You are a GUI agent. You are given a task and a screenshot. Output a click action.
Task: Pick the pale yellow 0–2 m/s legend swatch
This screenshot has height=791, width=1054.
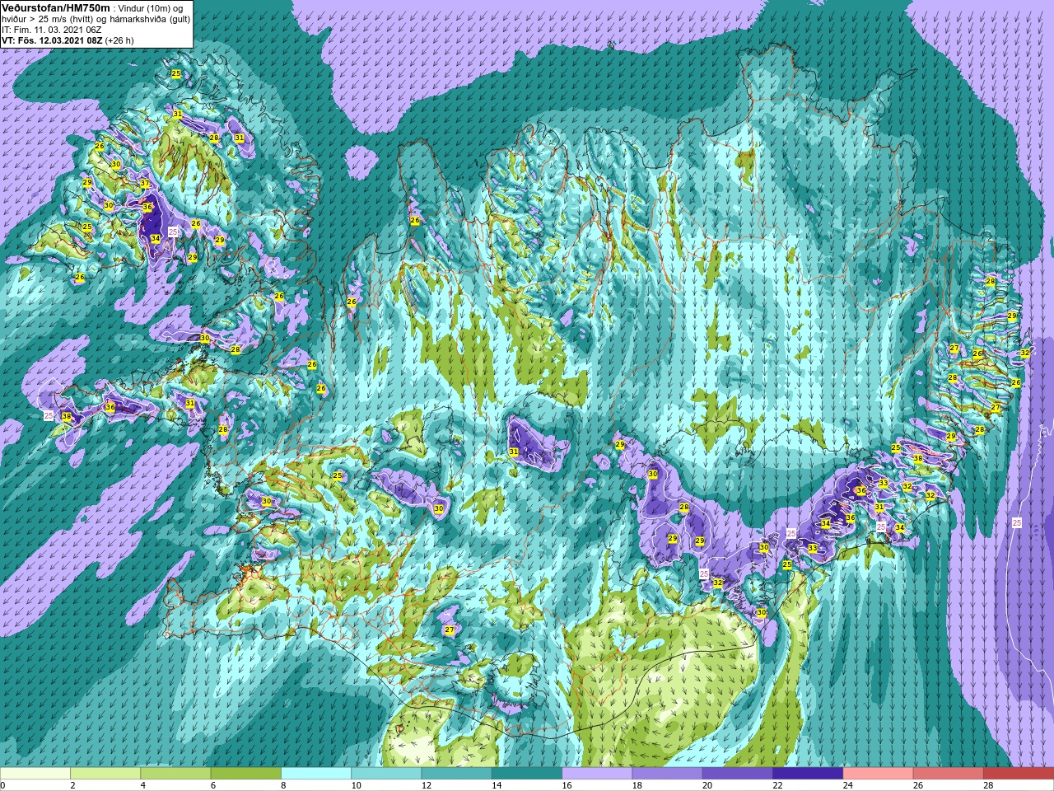tap(35, 774)
